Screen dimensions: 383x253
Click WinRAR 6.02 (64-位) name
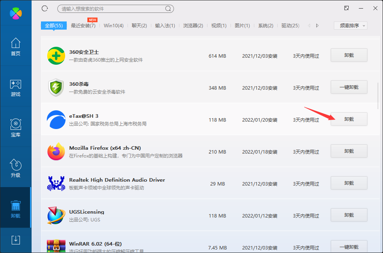[x=96, y=244]
